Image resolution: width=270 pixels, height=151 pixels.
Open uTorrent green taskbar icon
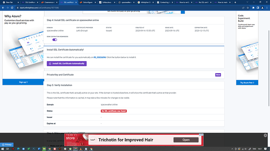[70, 149]
